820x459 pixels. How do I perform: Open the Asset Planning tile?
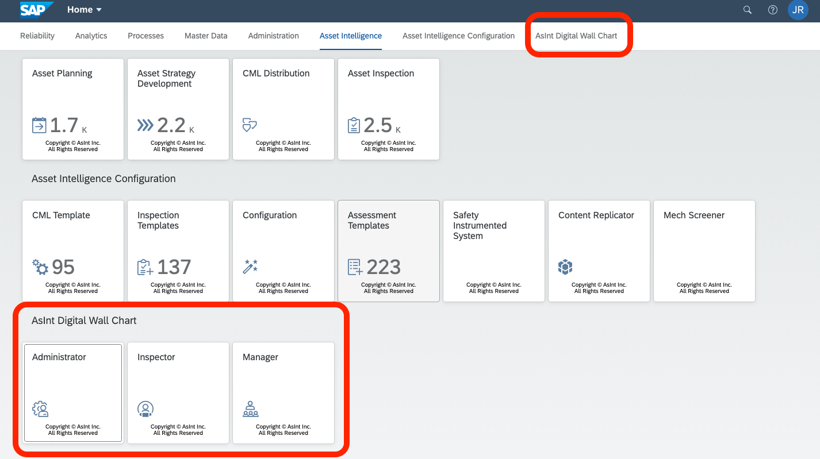click(x=73, y=109)
